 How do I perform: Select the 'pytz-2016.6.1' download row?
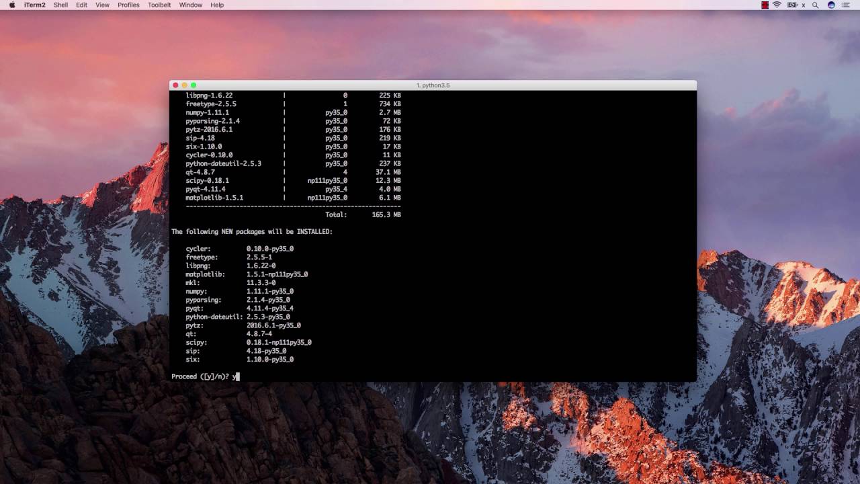tap(293, 130)
